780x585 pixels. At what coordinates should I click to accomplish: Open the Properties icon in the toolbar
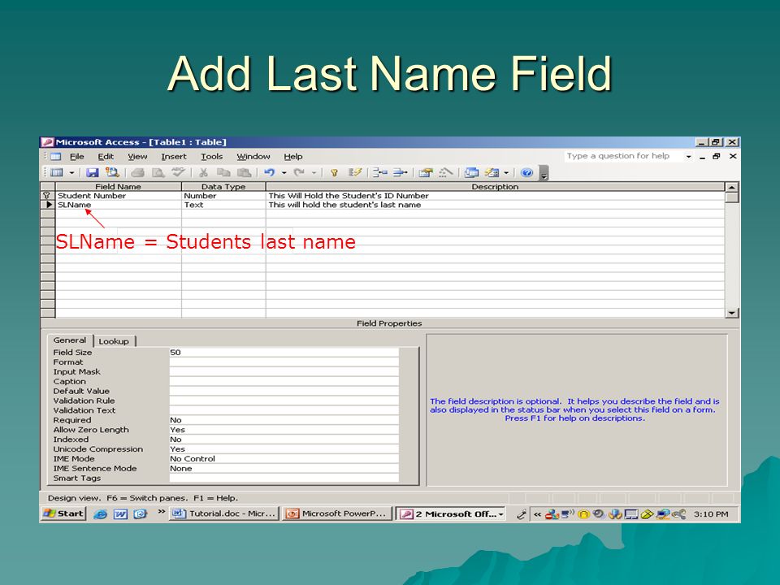pyautogui.click(x=425, y=172)
